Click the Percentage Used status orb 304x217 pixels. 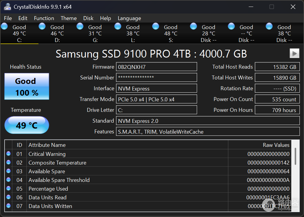tap(8, 188)
